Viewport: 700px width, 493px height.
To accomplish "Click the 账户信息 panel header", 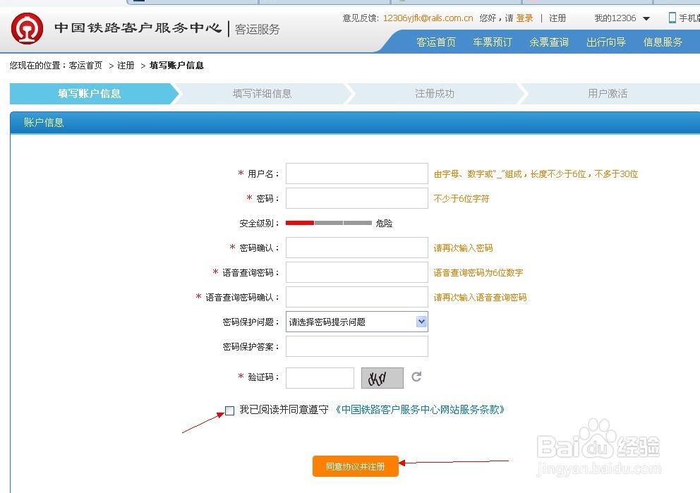I will pyautogui.click(x=355, y=123).
